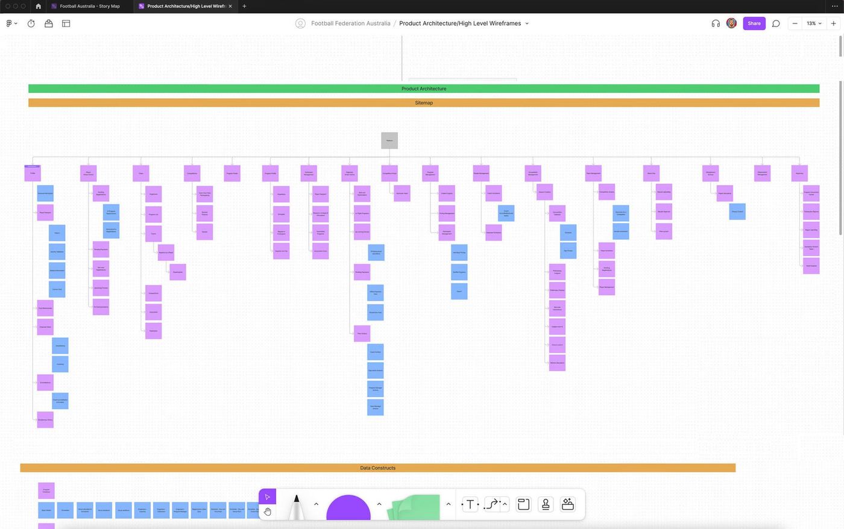Start an audio conversation with headphones icon
The height and width of the screenshot is (529, 844).
click(716, 23)
